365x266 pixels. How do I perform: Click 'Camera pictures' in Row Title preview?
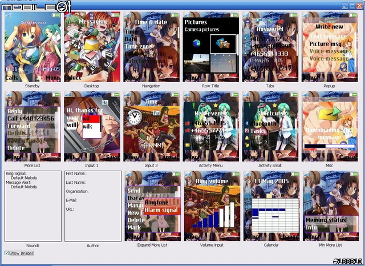tap(202, 30)
